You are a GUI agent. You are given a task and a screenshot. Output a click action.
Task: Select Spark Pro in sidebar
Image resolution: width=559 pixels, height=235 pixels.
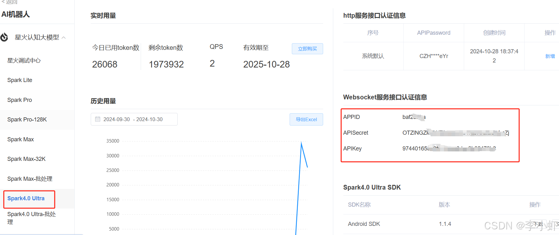[20, 100]
